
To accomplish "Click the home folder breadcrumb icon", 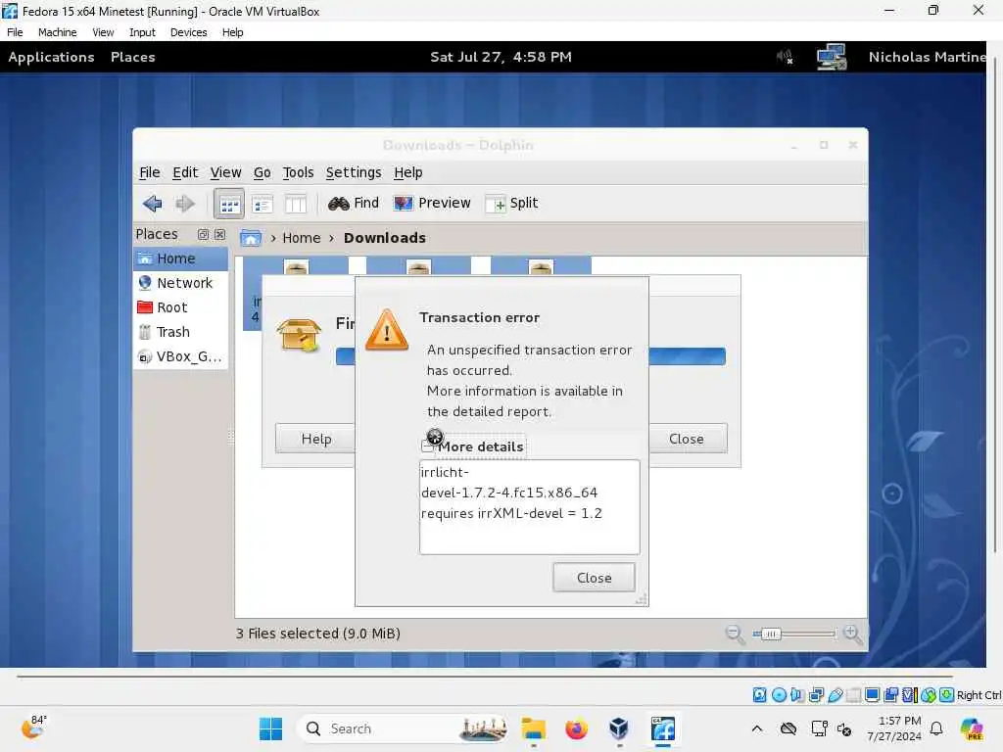I will coord(250,238).
